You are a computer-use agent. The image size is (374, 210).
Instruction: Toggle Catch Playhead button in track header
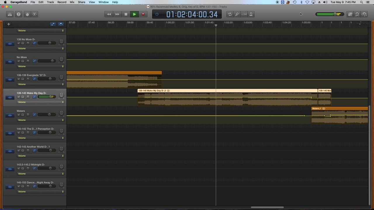tap(61, 24)
